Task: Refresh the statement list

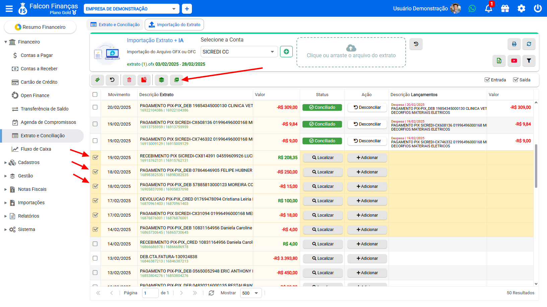Action: tap(529, 44)
